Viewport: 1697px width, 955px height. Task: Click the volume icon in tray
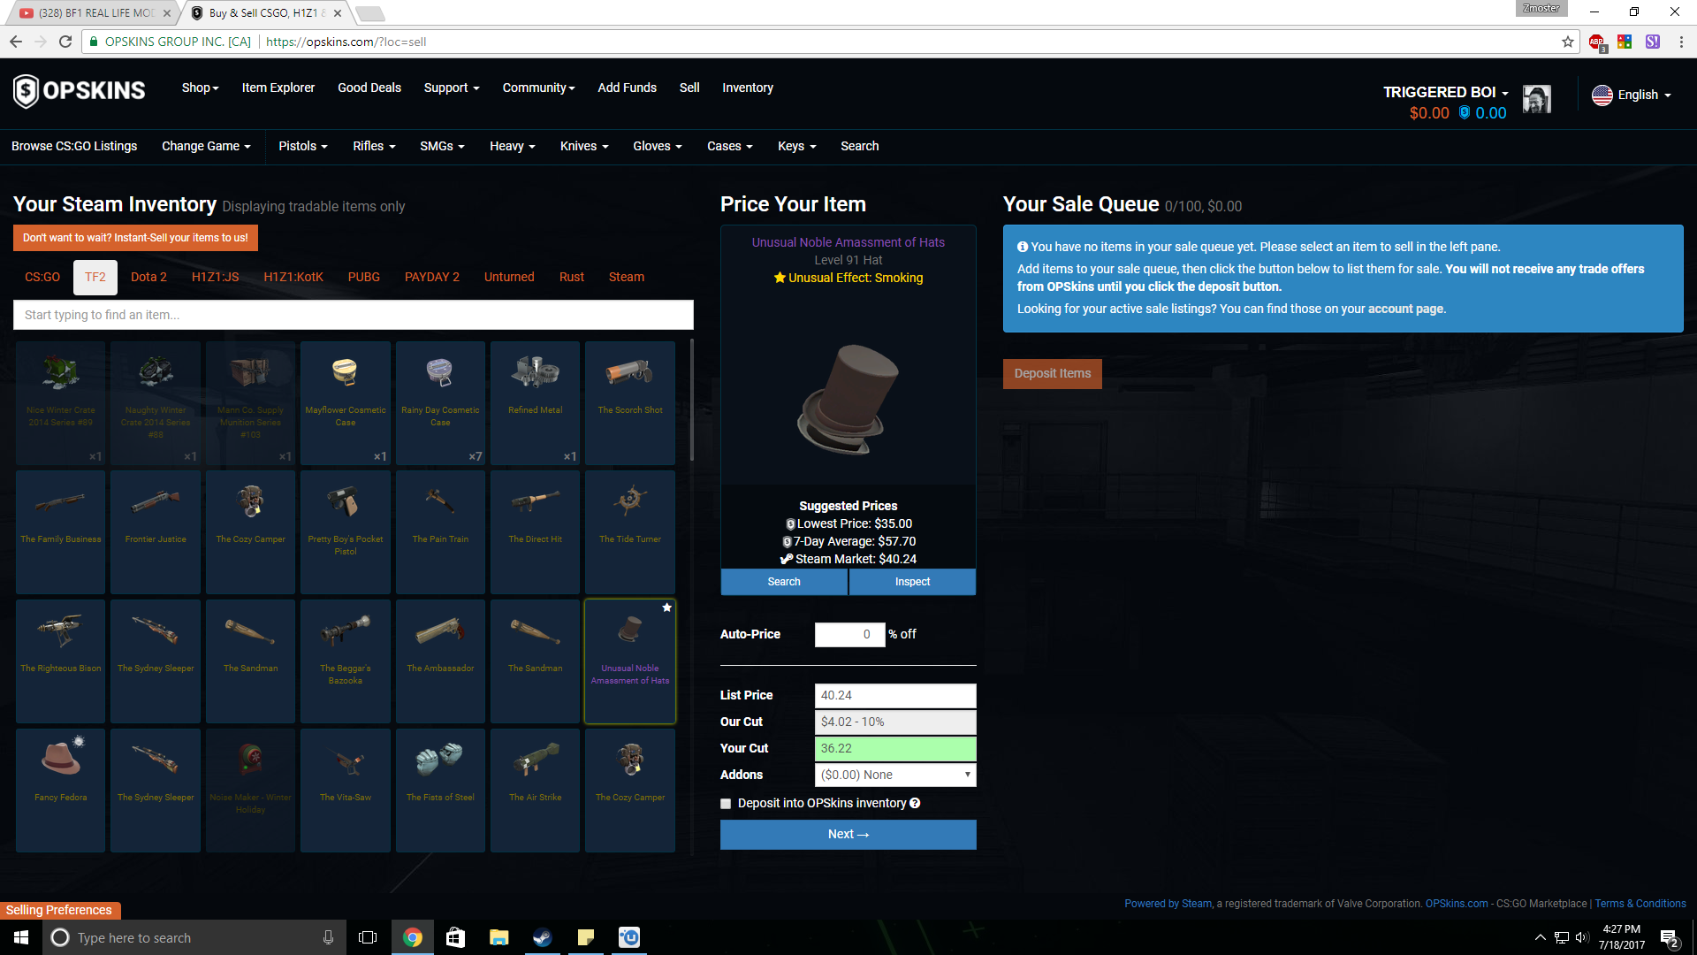click(1582, 937)
